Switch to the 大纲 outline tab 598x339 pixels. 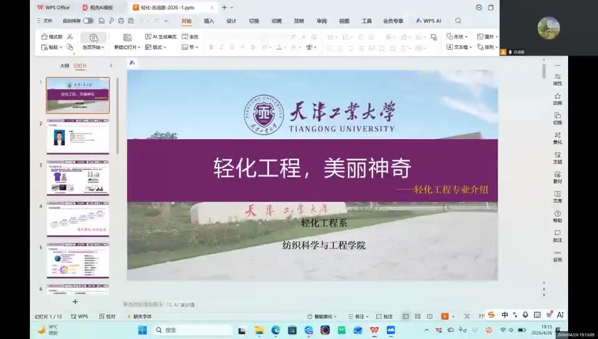[64, 65]
